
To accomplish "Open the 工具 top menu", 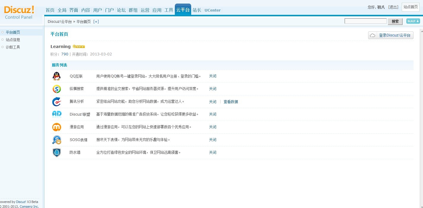I will pyautogui.click(x=169, y=10).
